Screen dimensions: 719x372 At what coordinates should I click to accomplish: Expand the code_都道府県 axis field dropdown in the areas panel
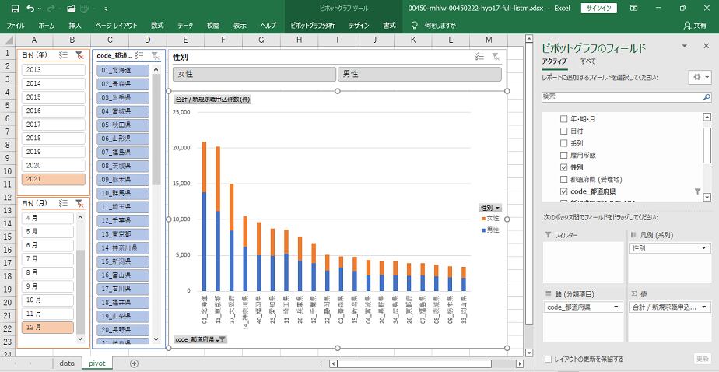[x=617, y=307]
